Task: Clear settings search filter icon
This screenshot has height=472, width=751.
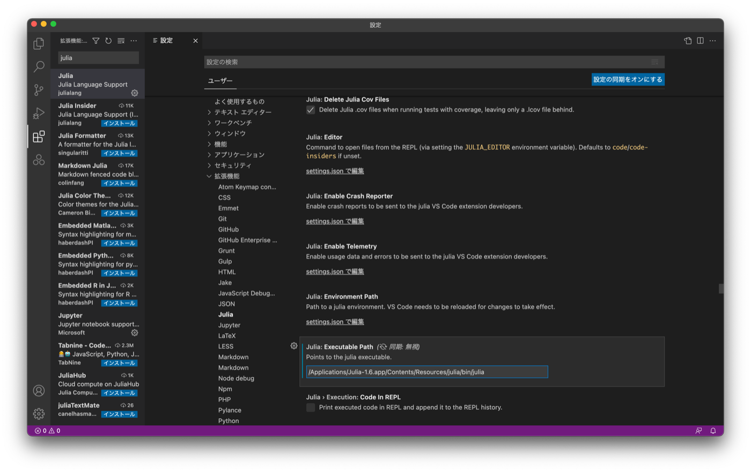Action: click(655, 62)
